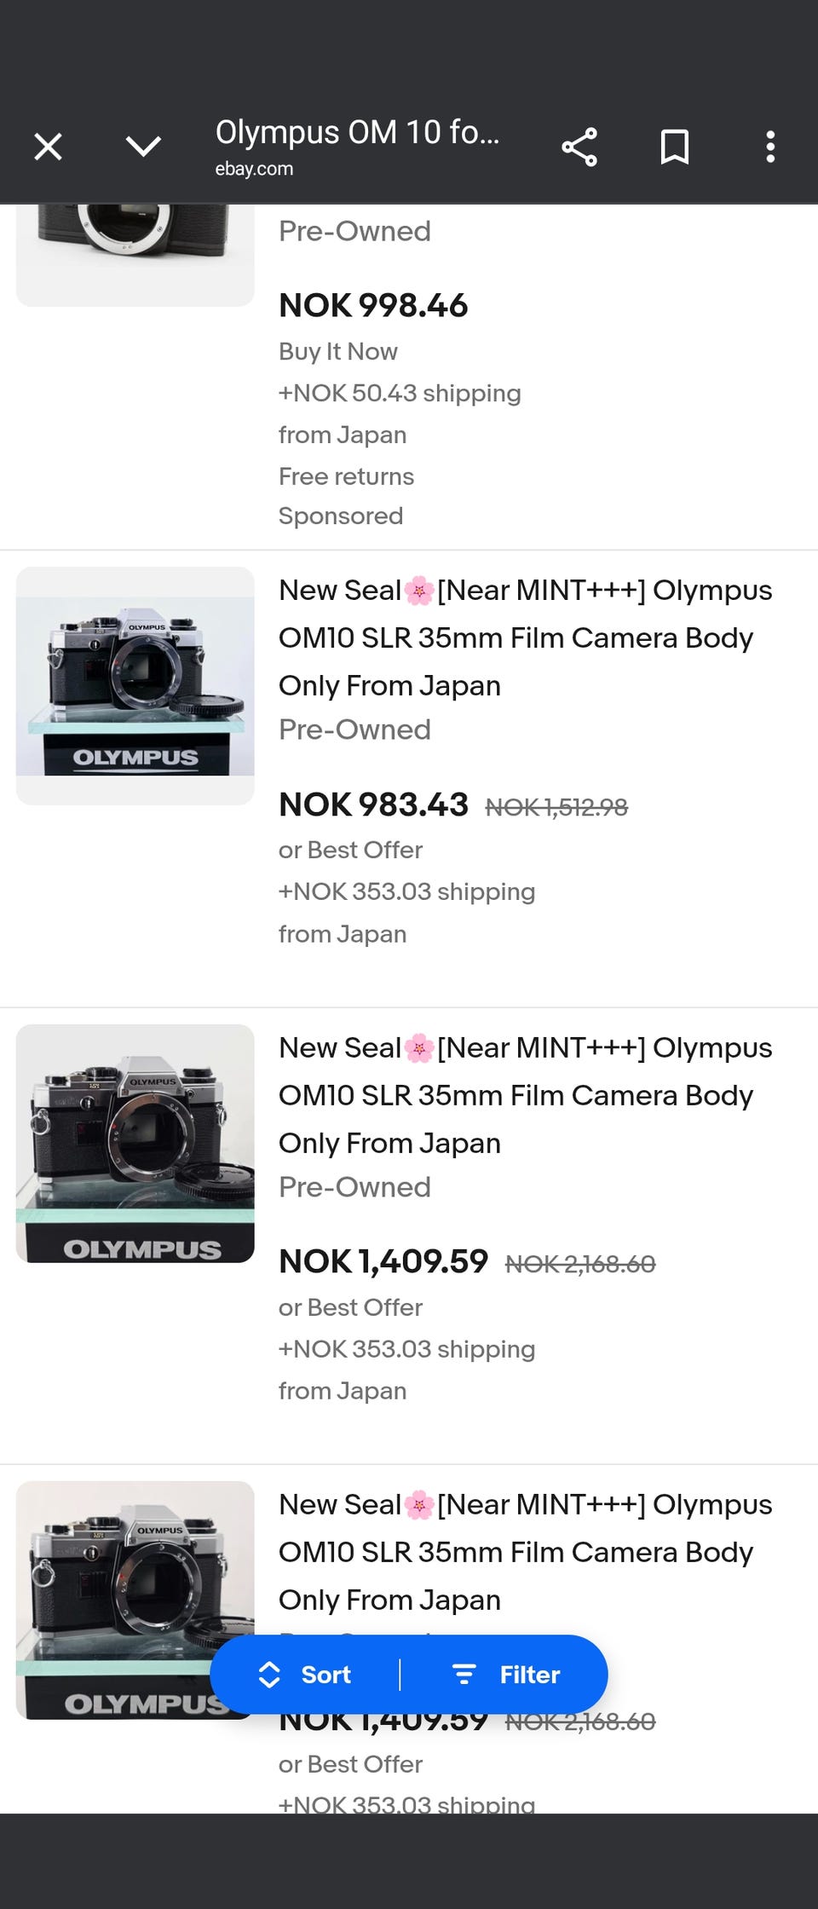Open the three-dot overflow menu

770,147
